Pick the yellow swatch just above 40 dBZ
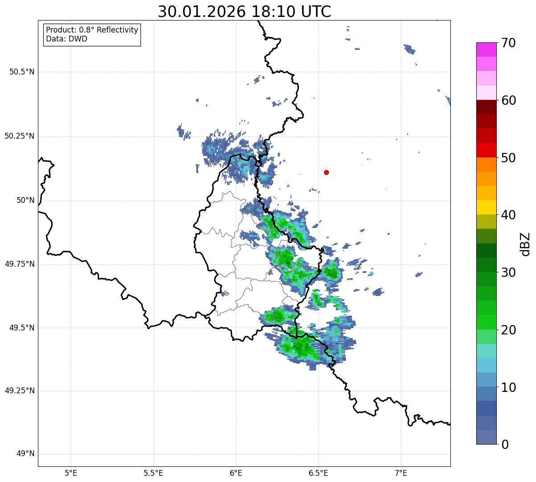This screenshot has width=536, height=482. coord(486,207)
